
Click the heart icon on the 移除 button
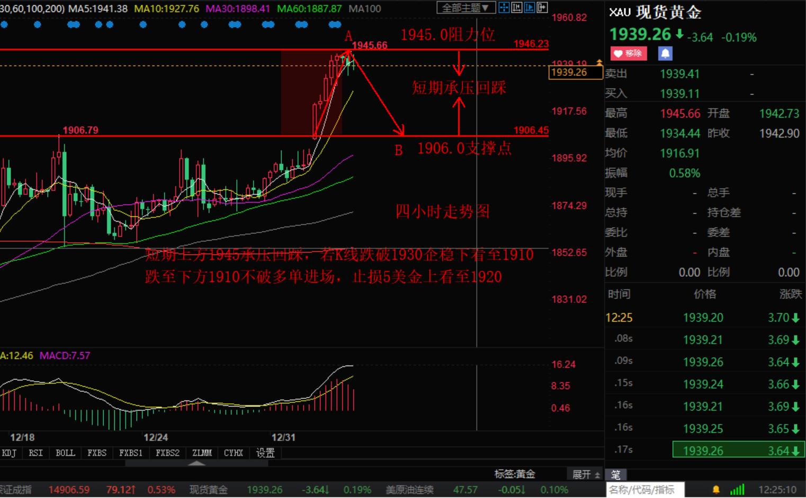pos(619,53)
